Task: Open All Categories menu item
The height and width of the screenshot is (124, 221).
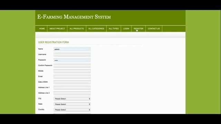Action: 96,29
